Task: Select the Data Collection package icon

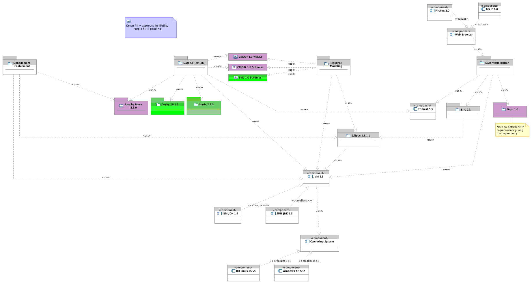Action: (180, 63)
